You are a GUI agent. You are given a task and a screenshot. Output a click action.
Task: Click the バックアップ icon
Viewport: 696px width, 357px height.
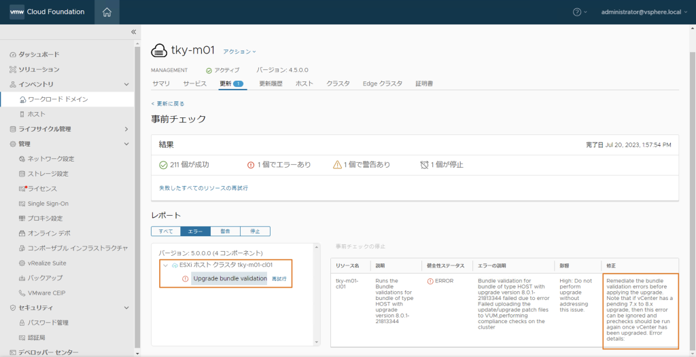tap(22, 278)
